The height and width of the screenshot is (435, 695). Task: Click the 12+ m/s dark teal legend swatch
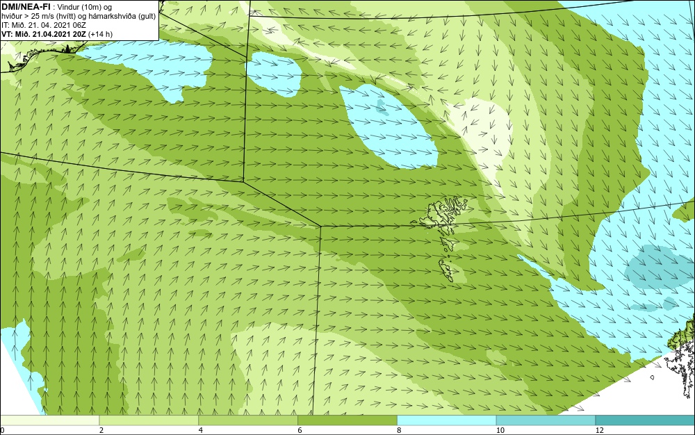pyautogui.click(x=646, y=420)
